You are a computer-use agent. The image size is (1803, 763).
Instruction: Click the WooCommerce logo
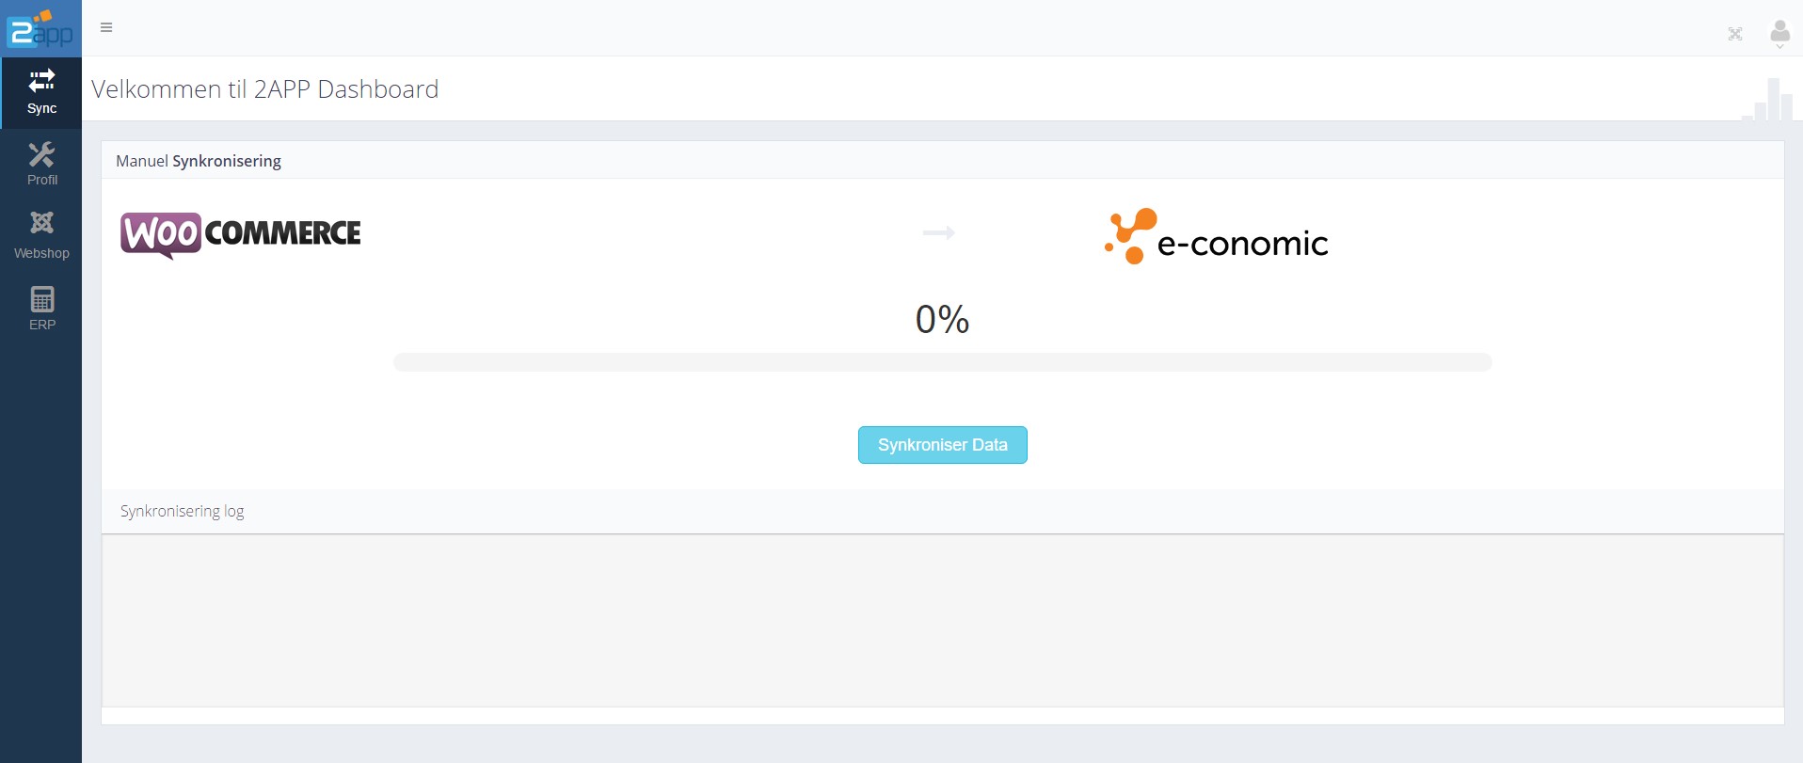241,234
